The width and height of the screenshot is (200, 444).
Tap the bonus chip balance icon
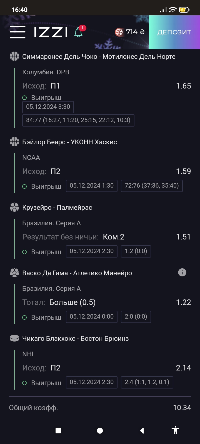click(119, 32)
